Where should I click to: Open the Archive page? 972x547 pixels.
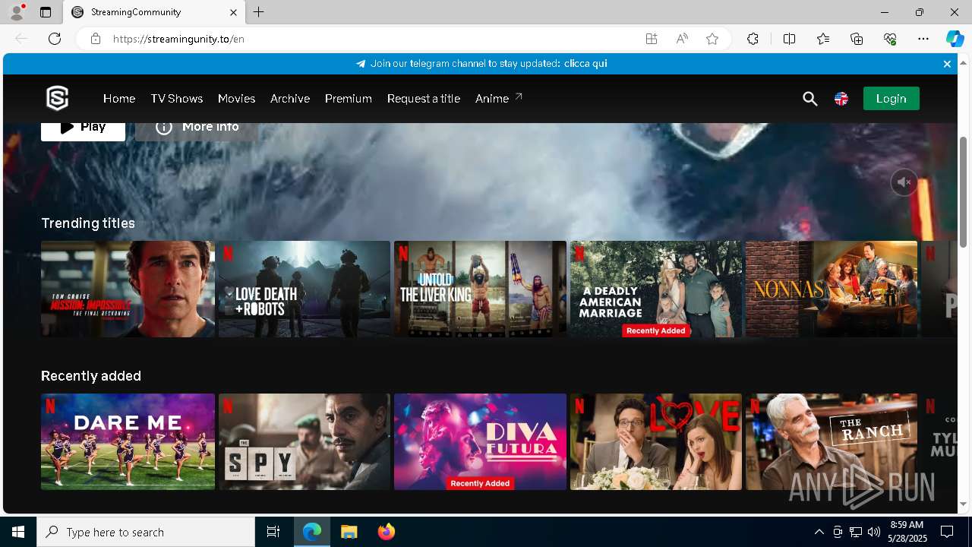pos(290,99)
